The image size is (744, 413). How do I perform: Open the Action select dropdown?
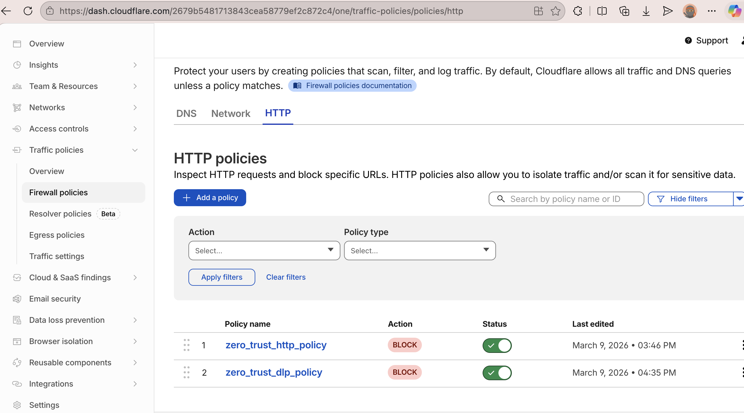pos(264,251)
